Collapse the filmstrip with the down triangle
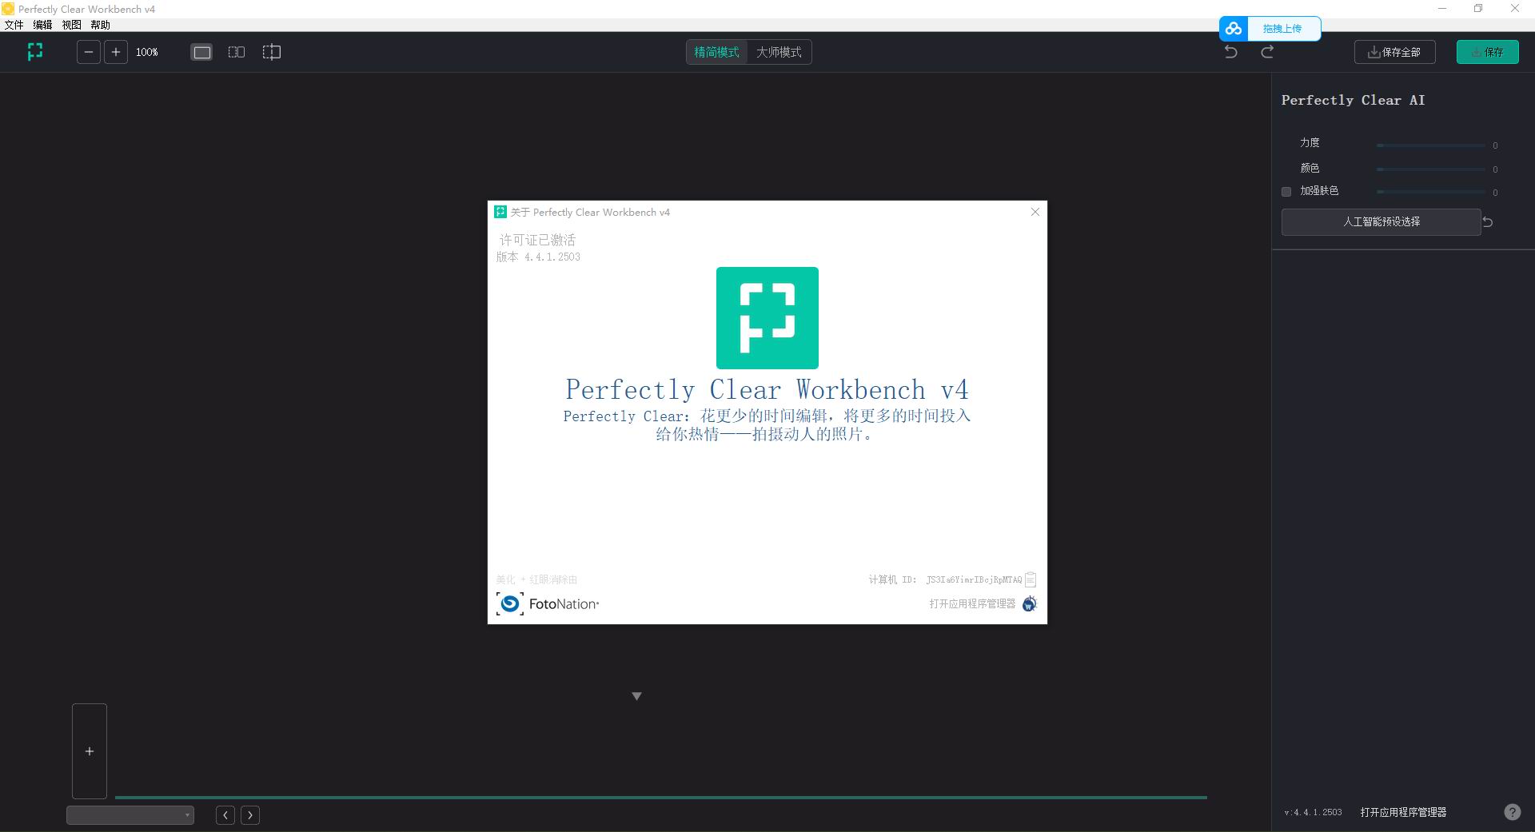 pos(637,696)
